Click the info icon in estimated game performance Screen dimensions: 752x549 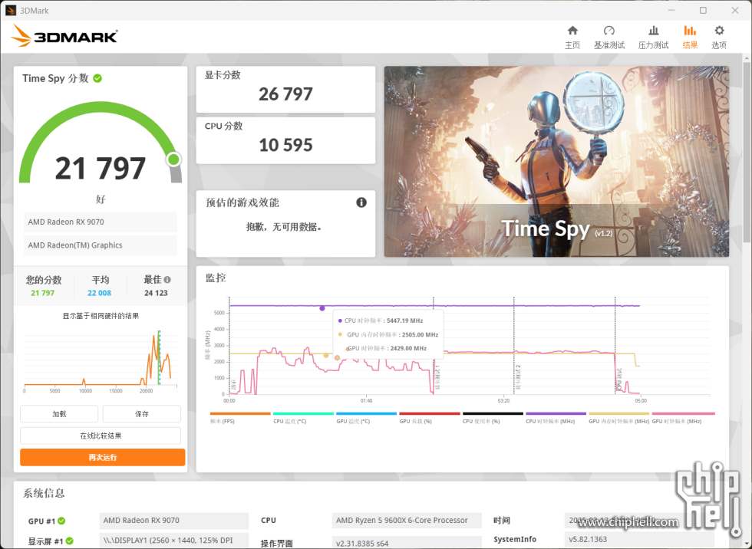click(361, 202)
